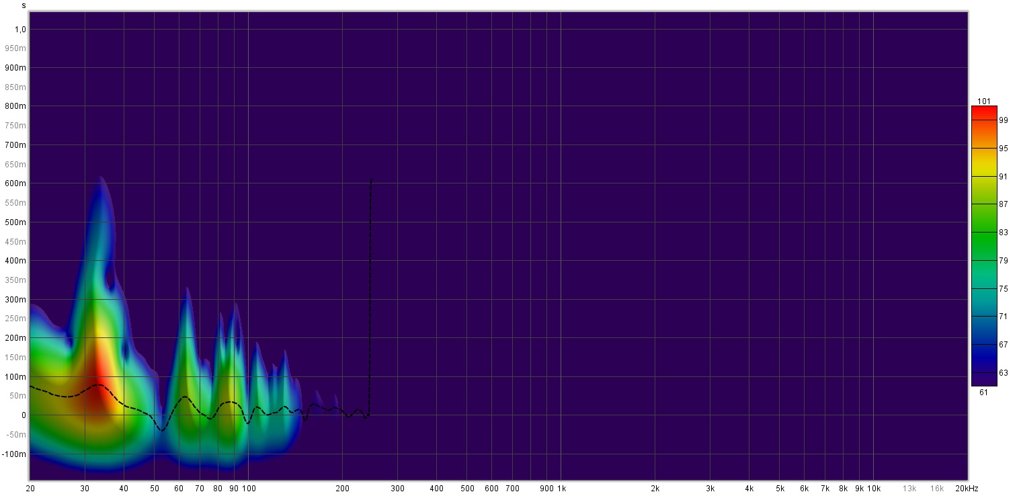Click the 200 frequency axis label
Image resolution: width=1019 pixels, height=496 pixels.
(343, 488)
